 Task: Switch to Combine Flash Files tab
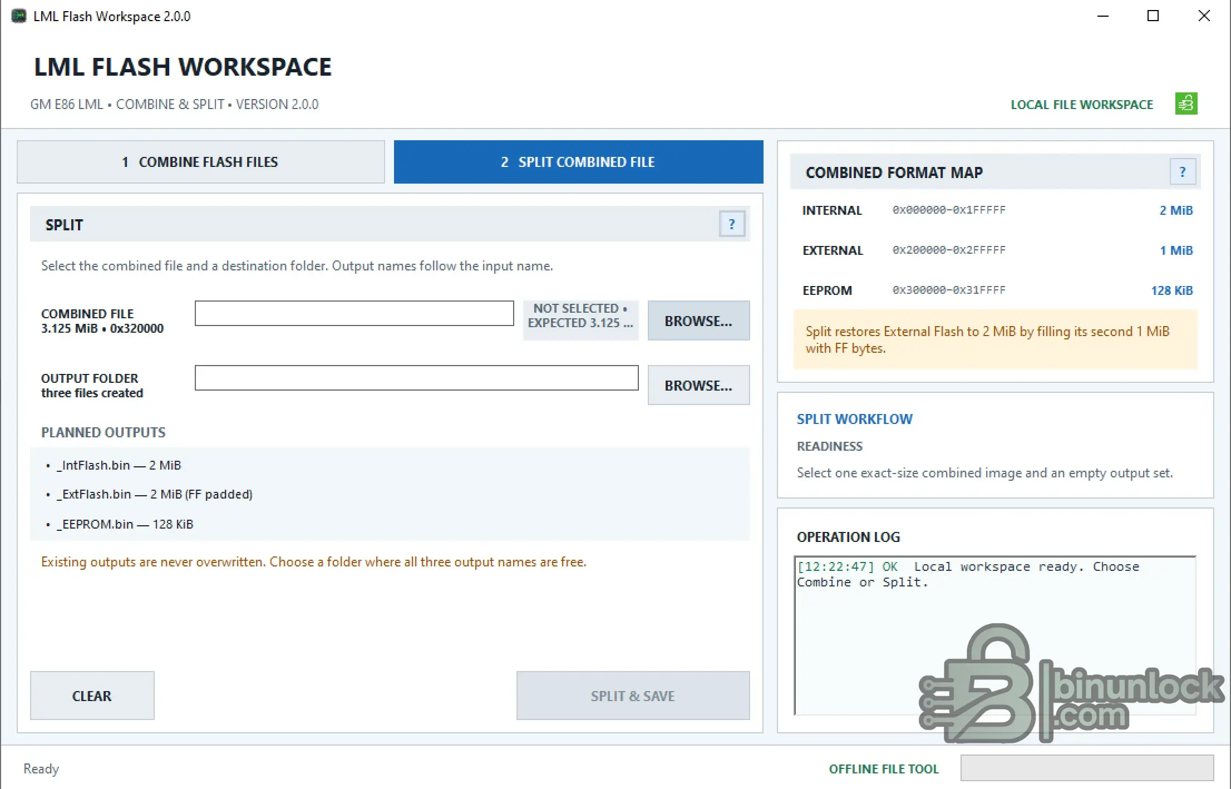coord(201,162)
